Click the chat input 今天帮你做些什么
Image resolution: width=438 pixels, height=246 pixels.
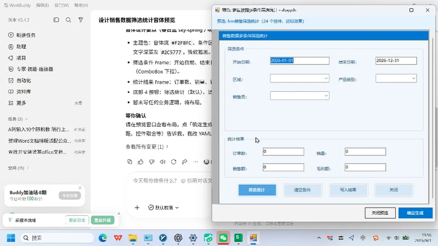coord(171,181)
